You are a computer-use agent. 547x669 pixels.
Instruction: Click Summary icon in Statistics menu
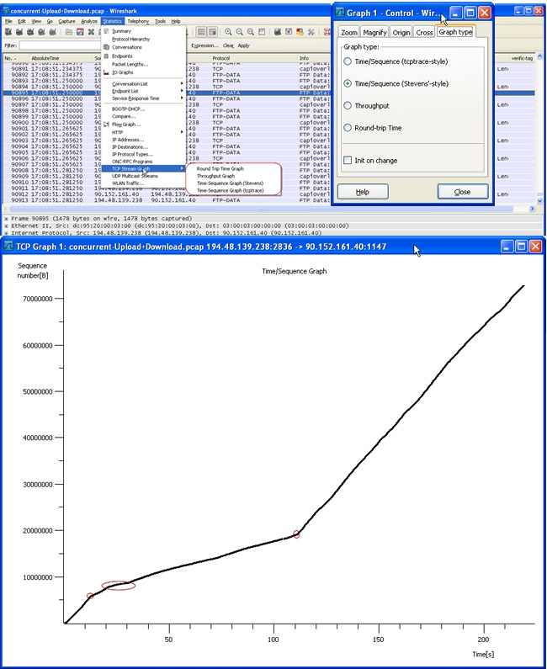click(x=106, y=31)
